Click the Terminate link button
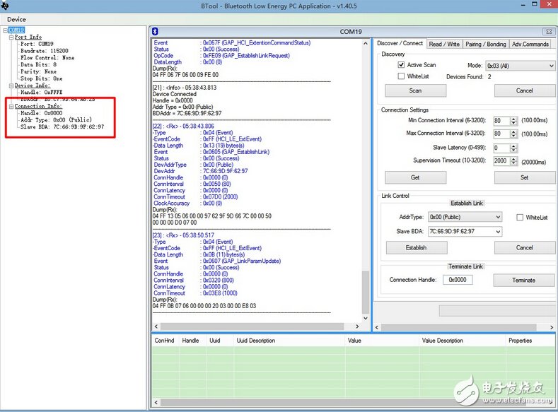 tap(523, 280)
